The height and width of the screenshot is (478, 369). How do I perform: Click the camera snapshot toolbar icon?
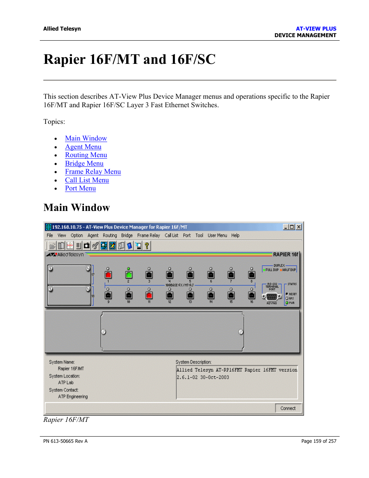click(87, 246)
